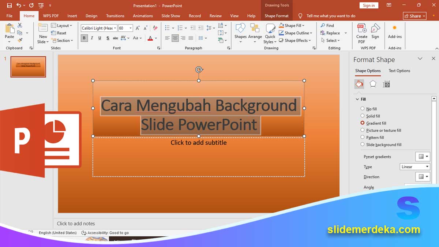Switch to the Animations ribbon tab
The width and height of the screenshot is (439, 247).
[143, 16]
